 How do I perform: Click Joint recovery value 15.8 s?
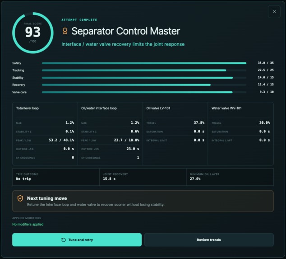click(109, 179)
